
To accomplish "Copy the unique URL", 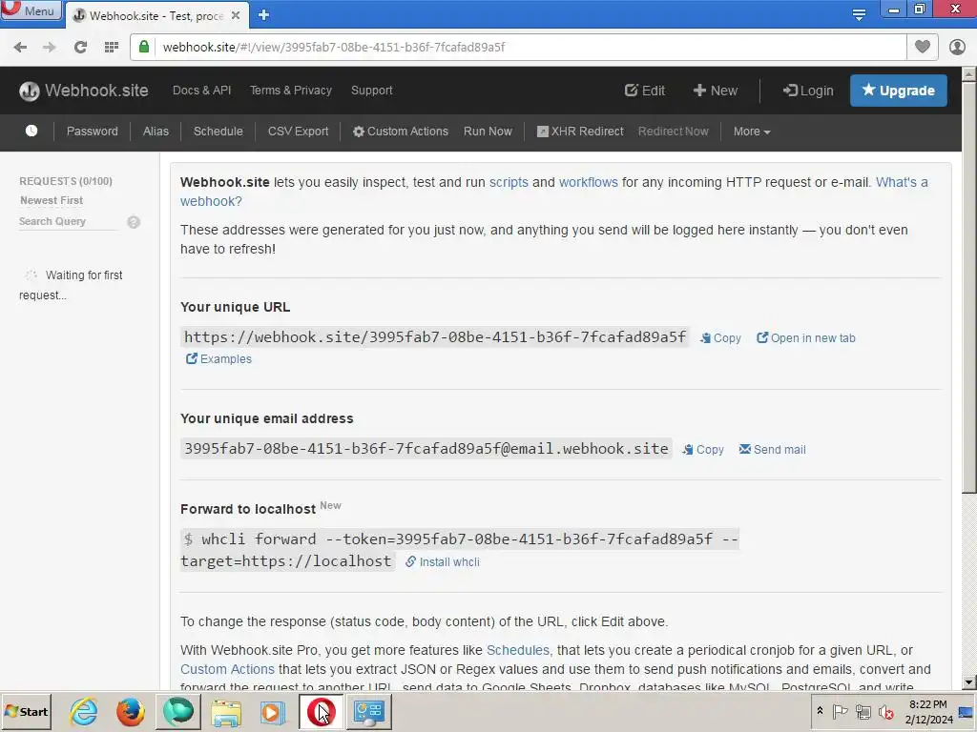I will coord(720,338).
